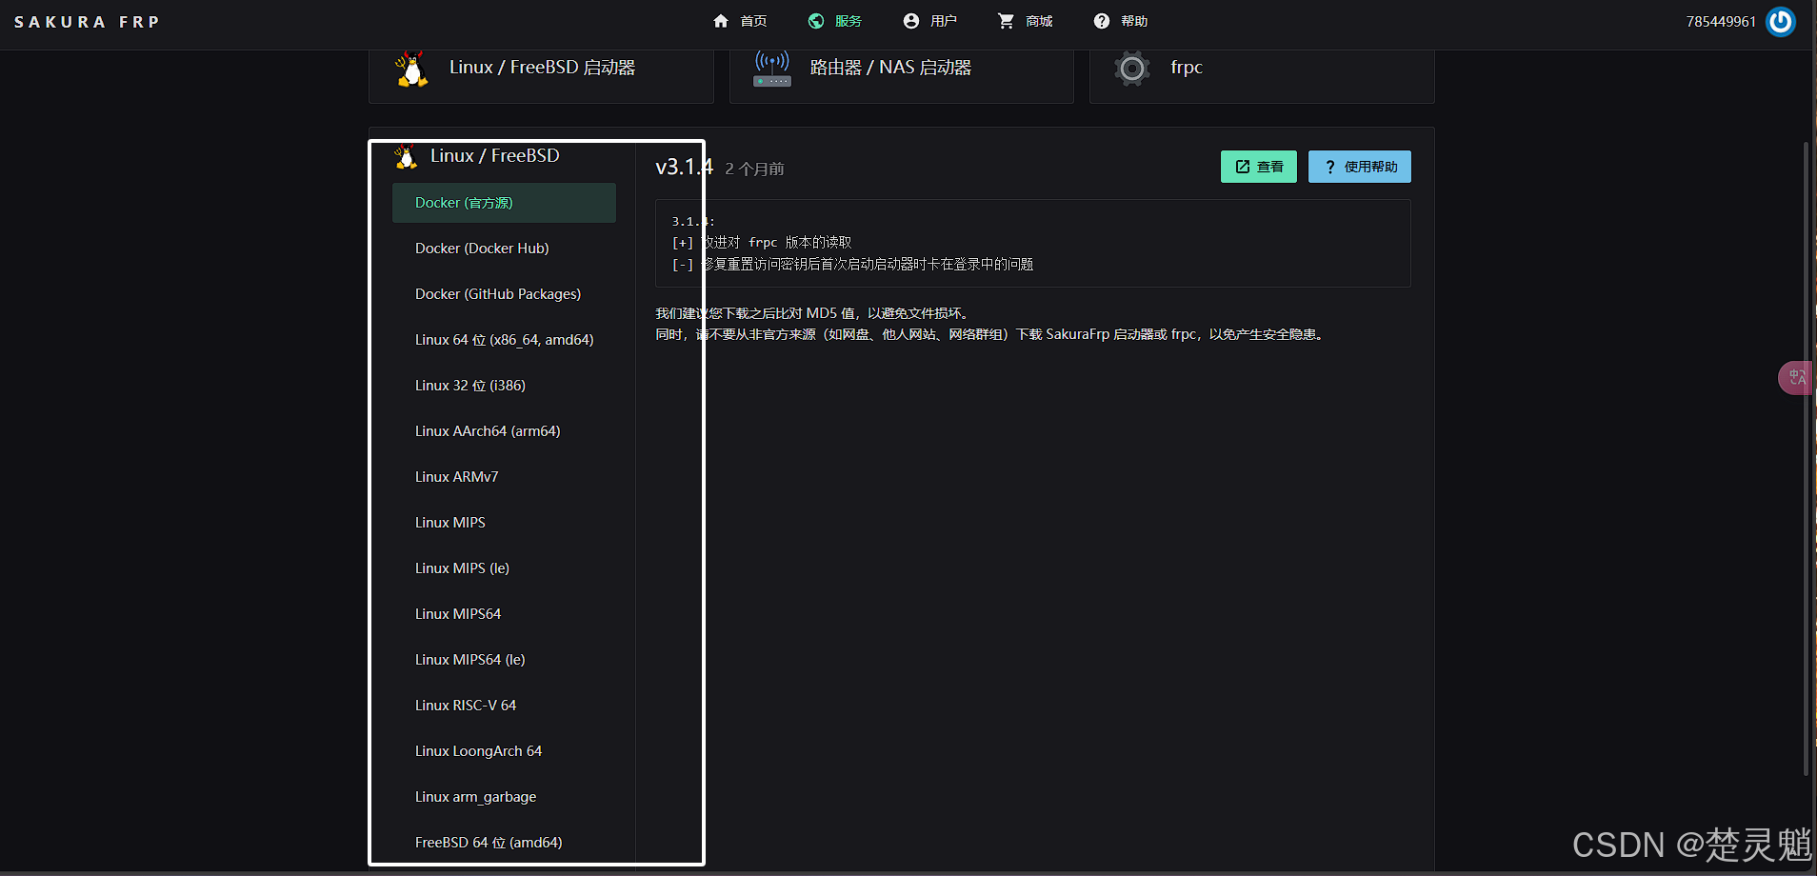The image size is (1817, 876).
Task: Open the 帮助 help menu
Action: tap(1121, 21)
